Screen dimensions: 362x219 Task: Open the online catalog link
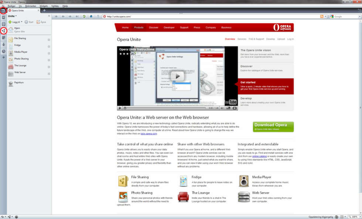[x=259, y=156]
